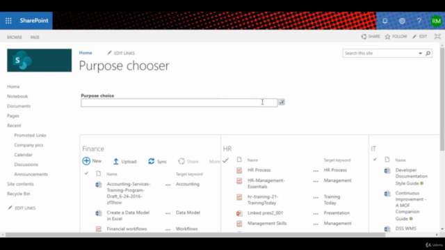Image resolution: width=445 pixels, height=250 pixels.
Task: Open Calendar in left navigation
Action: tap(23, 155)
